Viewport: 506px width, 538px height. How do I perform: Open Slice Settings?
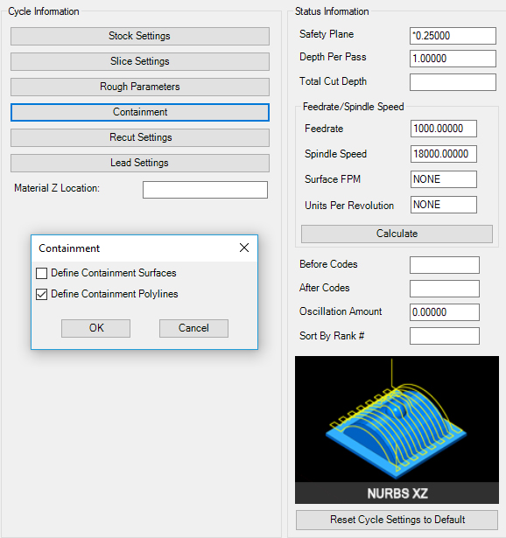pyautogui.click(x=140, y=61)
